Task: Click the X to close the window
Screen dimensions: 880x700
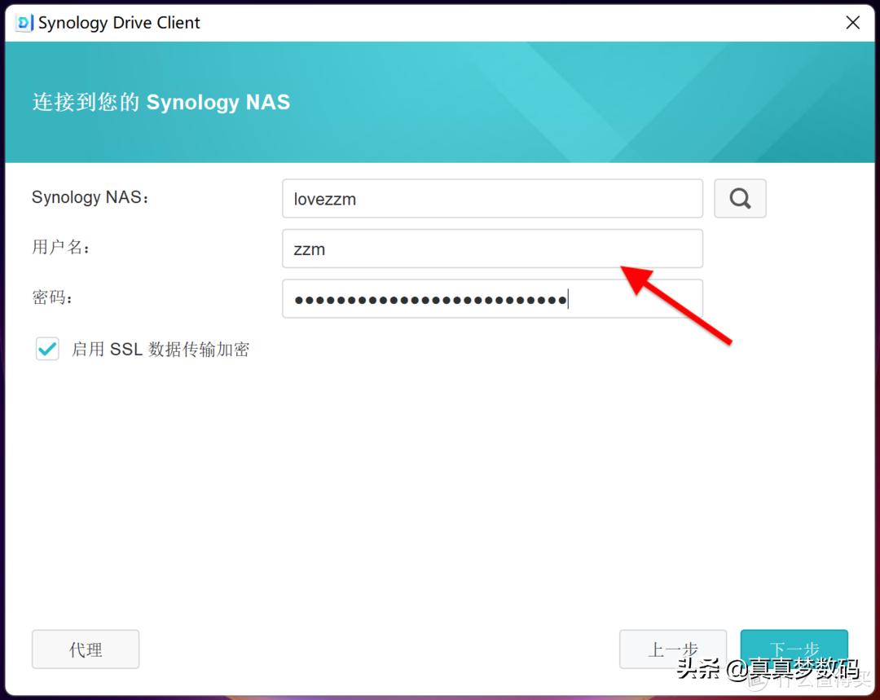Action: pos(852,23)
